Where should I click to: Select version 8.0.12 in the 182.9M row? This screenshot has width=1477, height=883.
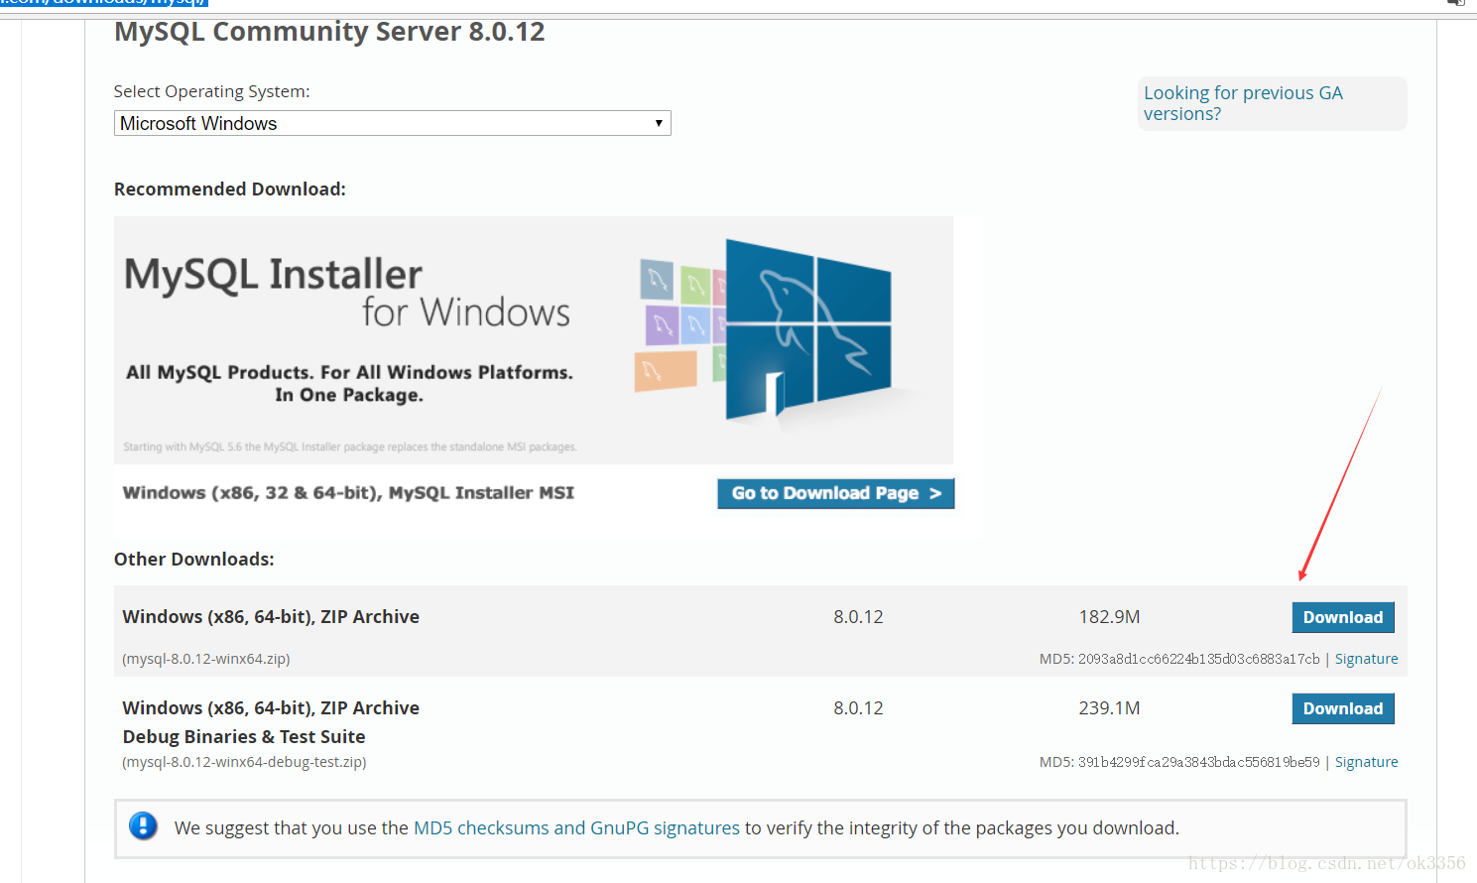pos(858,617)
